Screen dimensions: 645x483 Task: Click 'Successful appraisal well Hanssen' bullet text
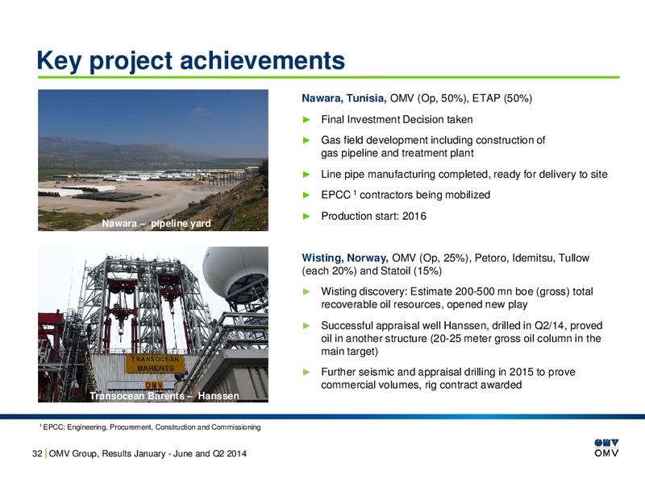click(461, 338)
